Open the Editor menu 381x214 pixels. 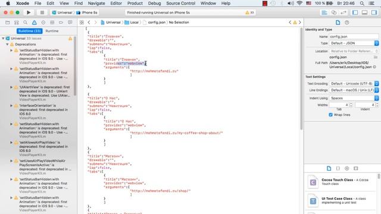coord(116,4)
